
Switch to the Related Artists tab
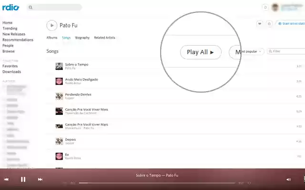coord(105,38)
